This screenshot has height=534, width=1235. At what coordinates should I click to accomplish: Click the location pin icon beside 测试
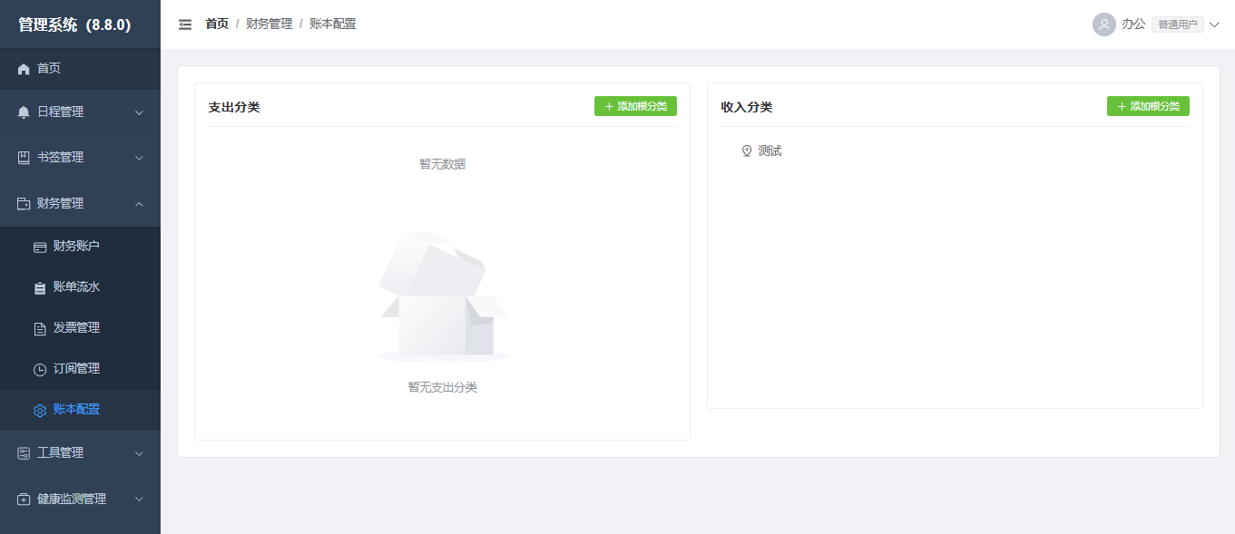click(x=747, y=151)
